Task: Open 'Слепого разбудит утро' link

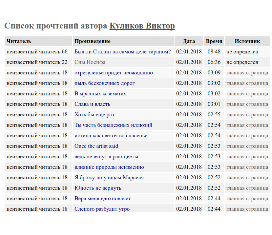Action: (102, 209)
